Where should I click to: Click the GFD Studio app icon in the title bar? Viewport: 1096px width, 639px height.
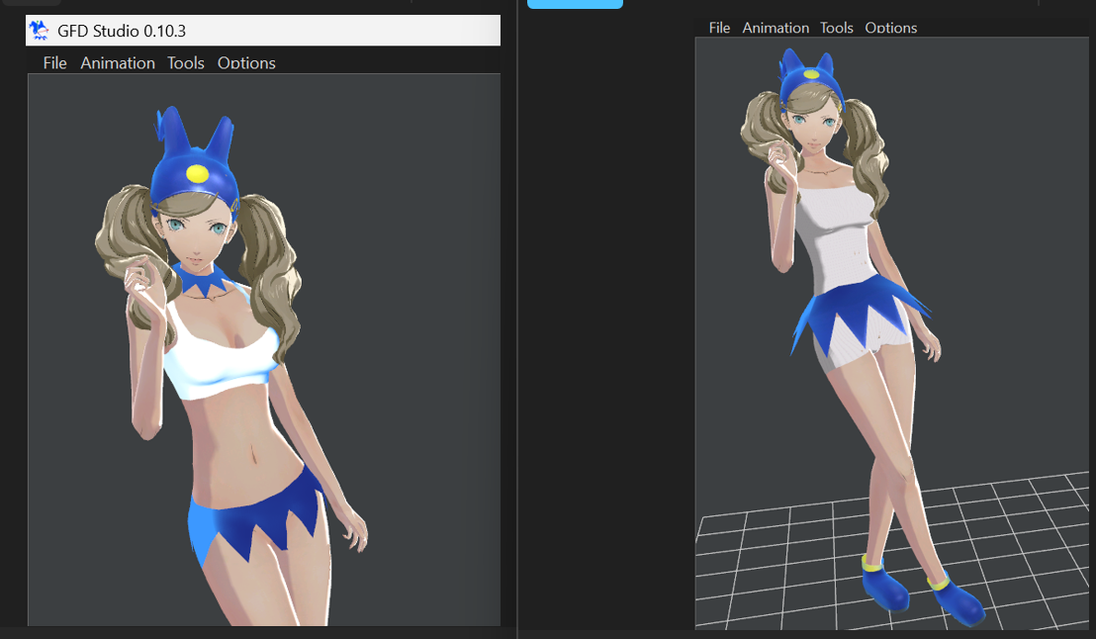[x=40, y=30]
